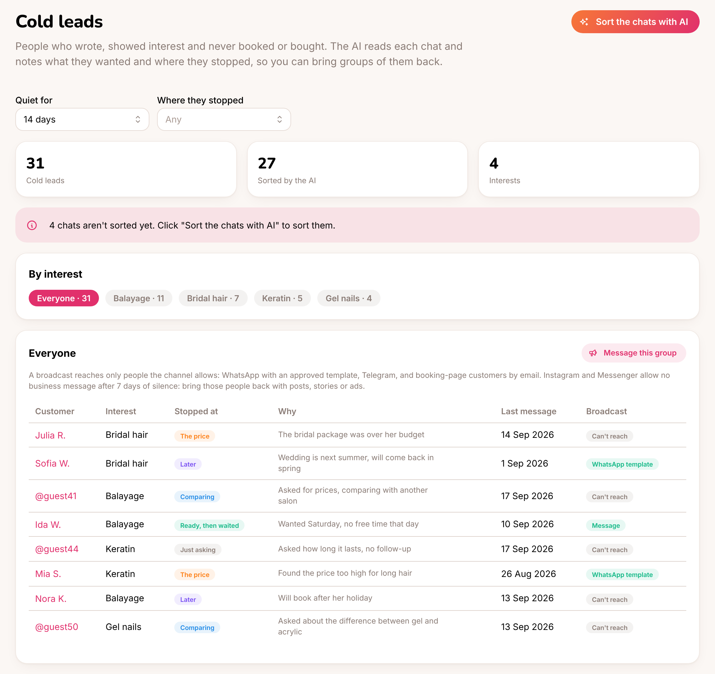715x674 pixels.
Task: Click the Stopped at column header
Action: tap(196, 411)
